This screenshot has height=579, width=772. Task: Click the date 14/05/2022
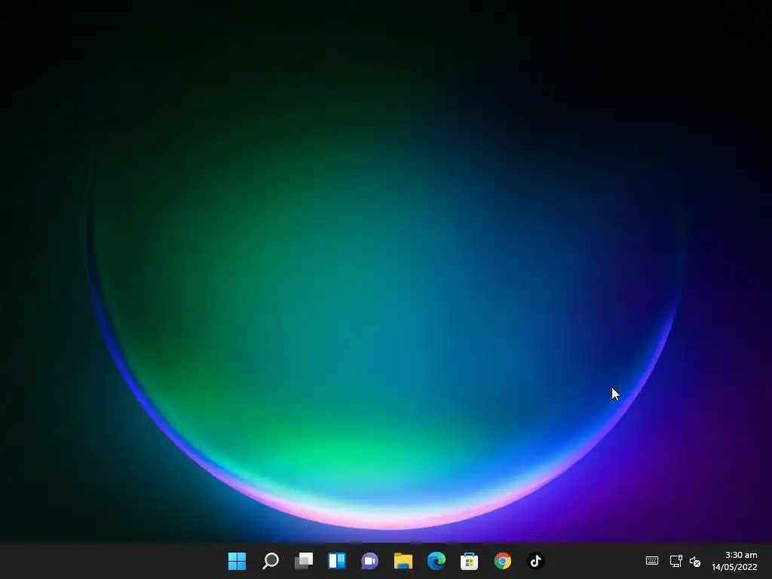[x=734, y=567]
